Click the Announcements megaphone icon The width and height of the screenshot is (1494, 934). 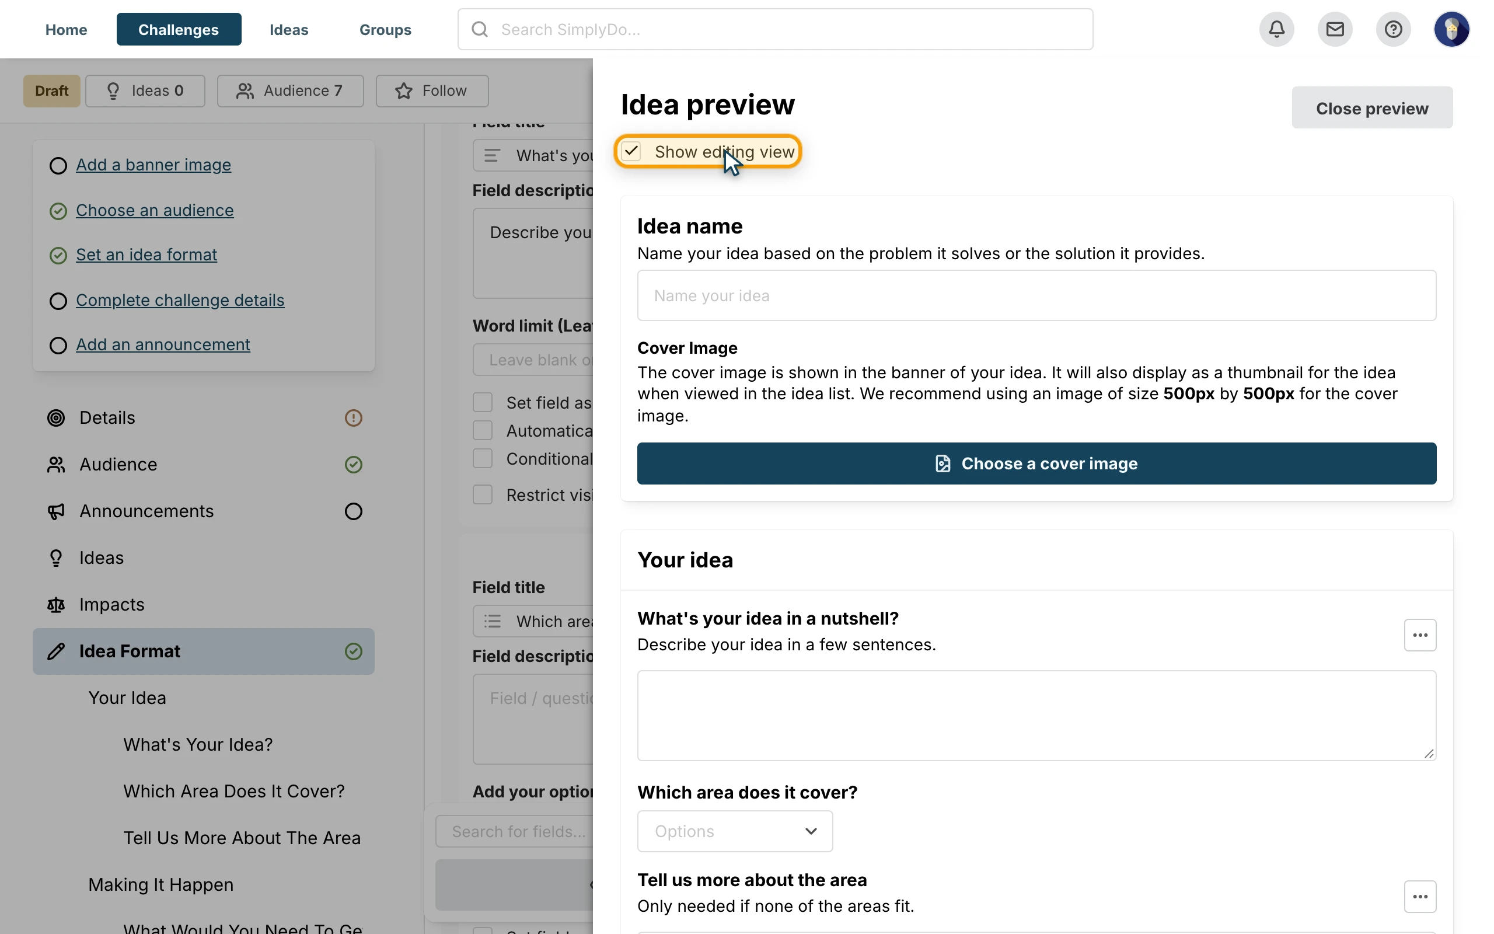point(56,511)
